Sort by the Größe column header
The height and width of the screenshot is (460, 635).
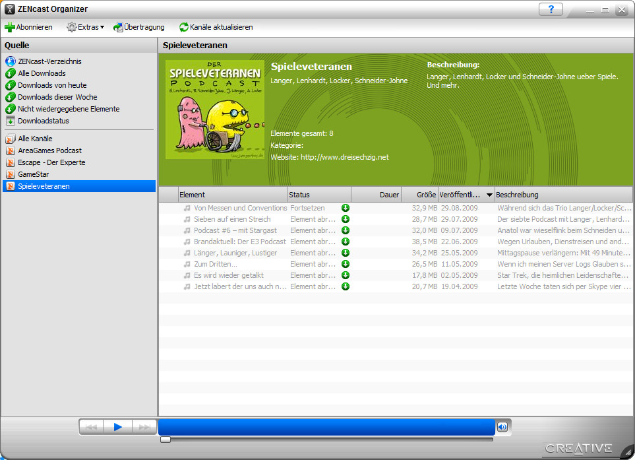(x=419, y=195)
